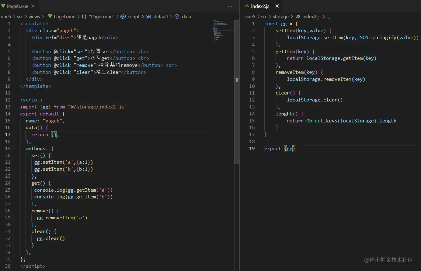Click the Object.keys(localStorage).length return line
The width and height of the screenshot is (421, 271).
(x=342, y=121)
